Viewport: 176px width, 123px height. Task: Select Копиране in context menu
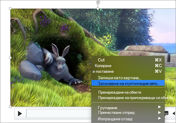(x=128, y=66)
